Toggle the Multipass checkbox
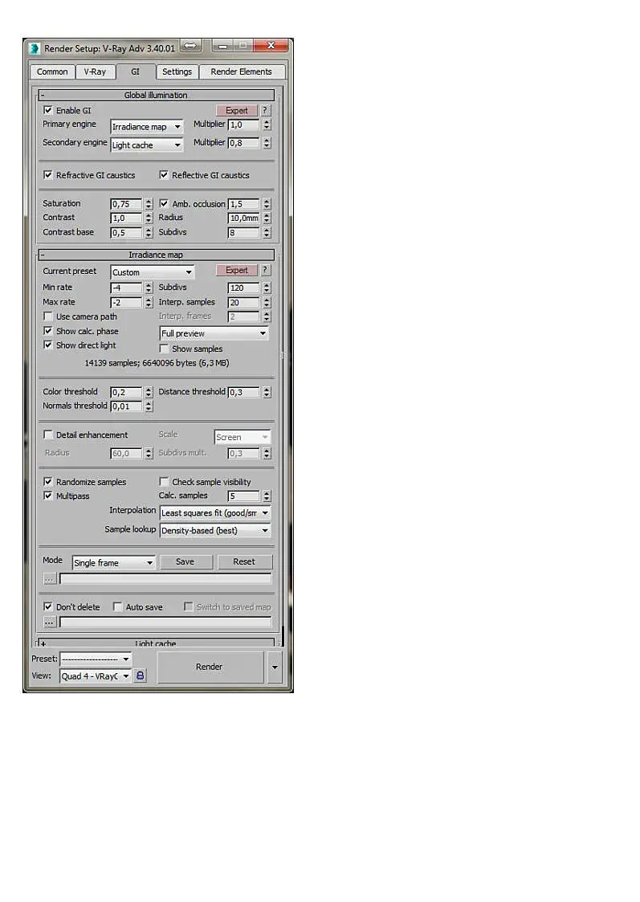640x902 pixels. [x=48, y=496]
